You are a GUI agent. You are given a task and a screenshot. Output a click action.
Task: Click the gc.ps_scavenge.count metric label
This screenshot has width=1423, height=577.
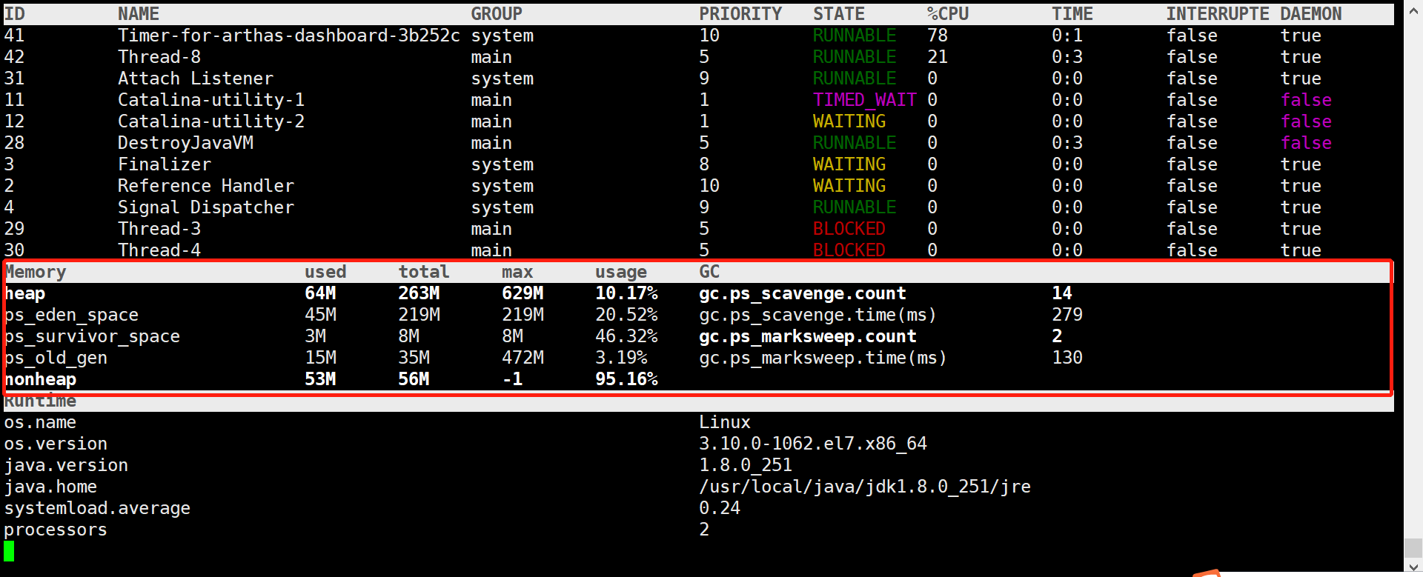pyautogui.click(x=802, y=293)
